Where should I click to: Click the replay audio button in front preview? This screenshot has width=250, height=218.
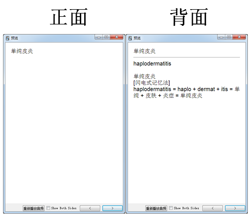click(34, 208)
